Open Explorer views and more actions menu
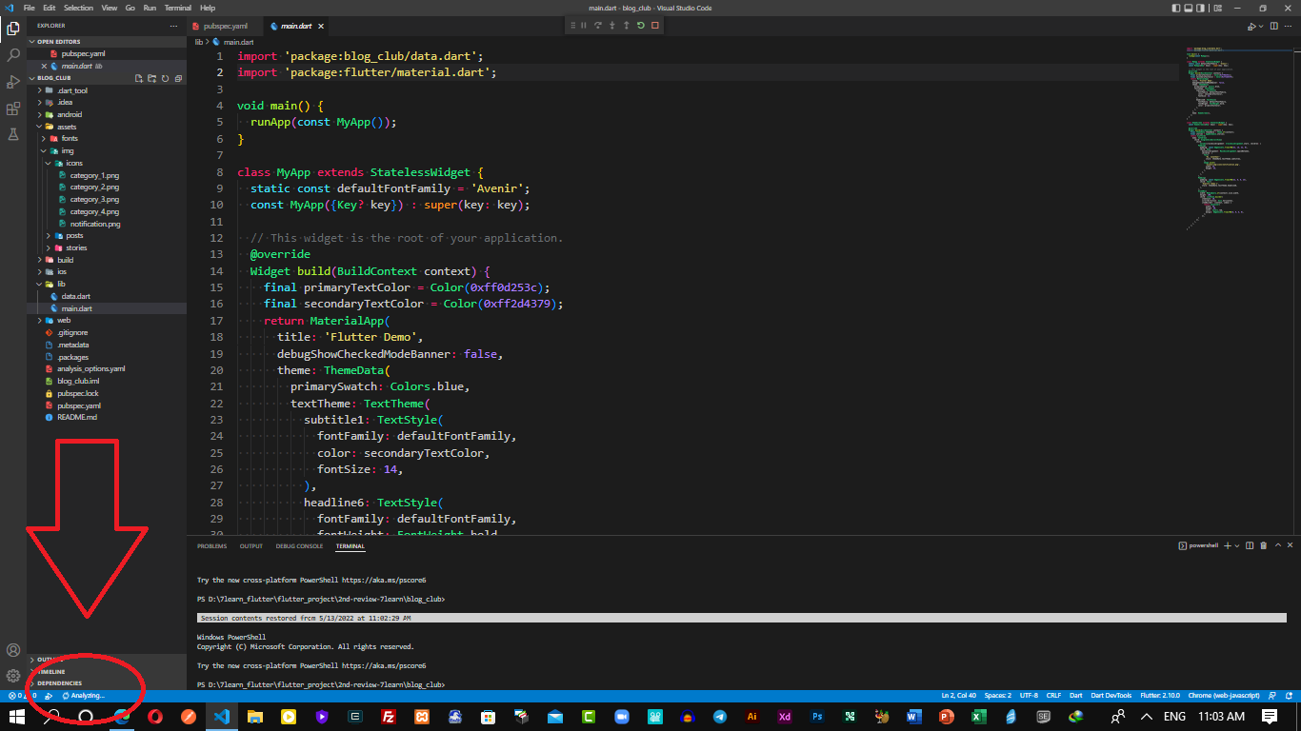This screenshot has width=1301, height=731. click(x=174, y=26)
